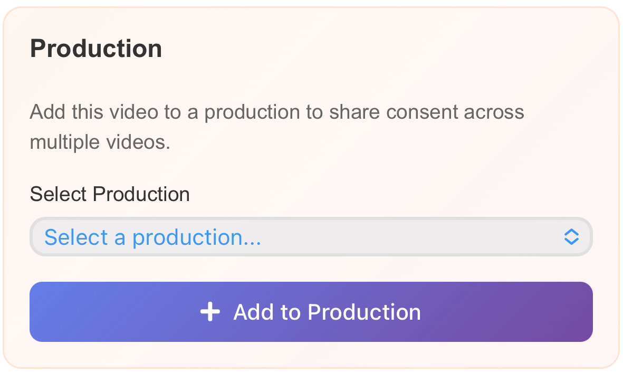The image size is (623, 382).
Task: Click the up-down chevron icon in the select box
Action: [571, 237]
